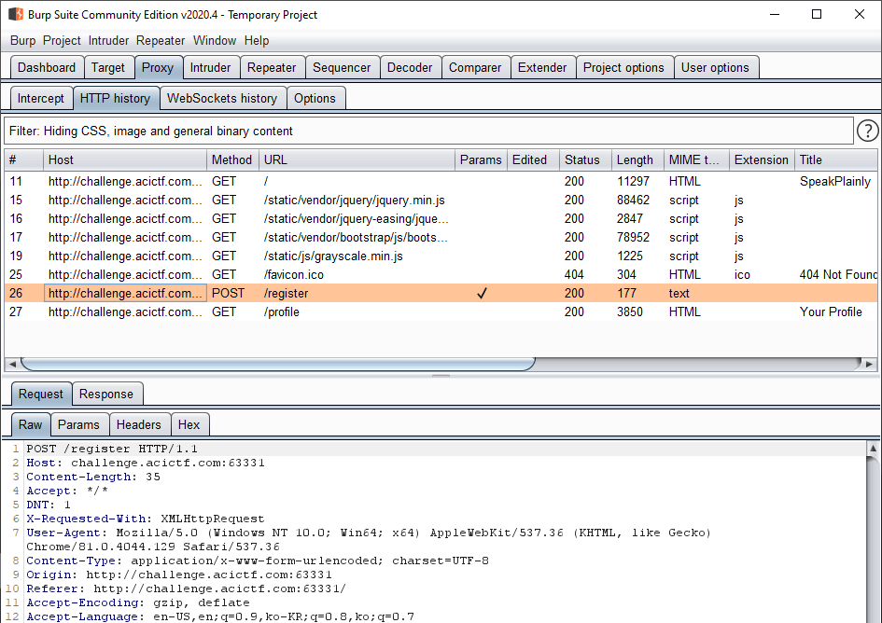Switch to the Repeater tab
The image size is (882, 623).
pos(272,67)
